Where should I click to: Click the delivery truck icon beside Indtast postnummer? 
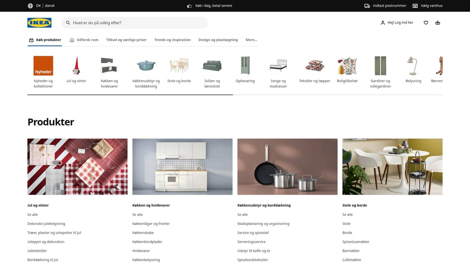click(367, 5)
